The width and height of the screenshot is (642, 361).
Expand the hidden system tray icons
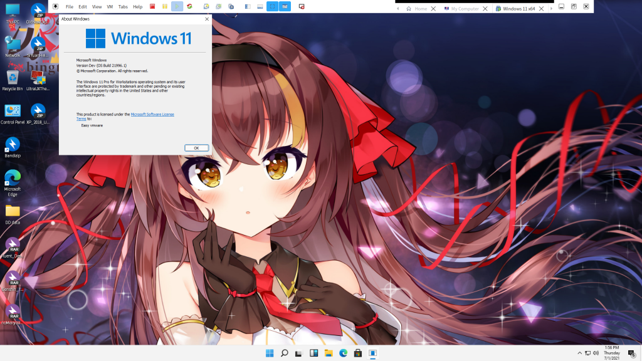coord(579,353)
